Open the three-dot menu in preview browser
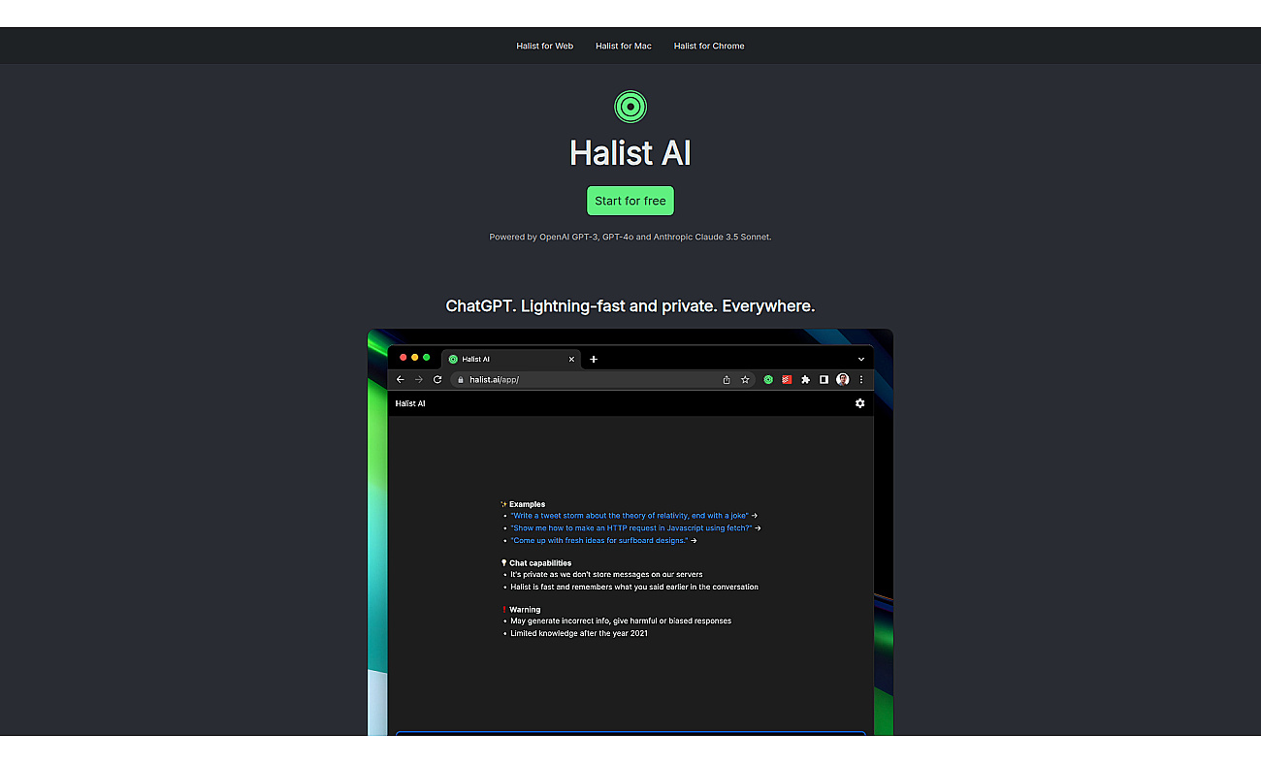The height and width of the screenshot is (764, 1261). pyautogui.click(x=861, y=379)
